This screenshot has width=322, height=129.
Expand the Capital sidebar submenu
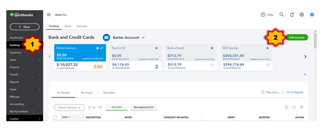(39, 119)
